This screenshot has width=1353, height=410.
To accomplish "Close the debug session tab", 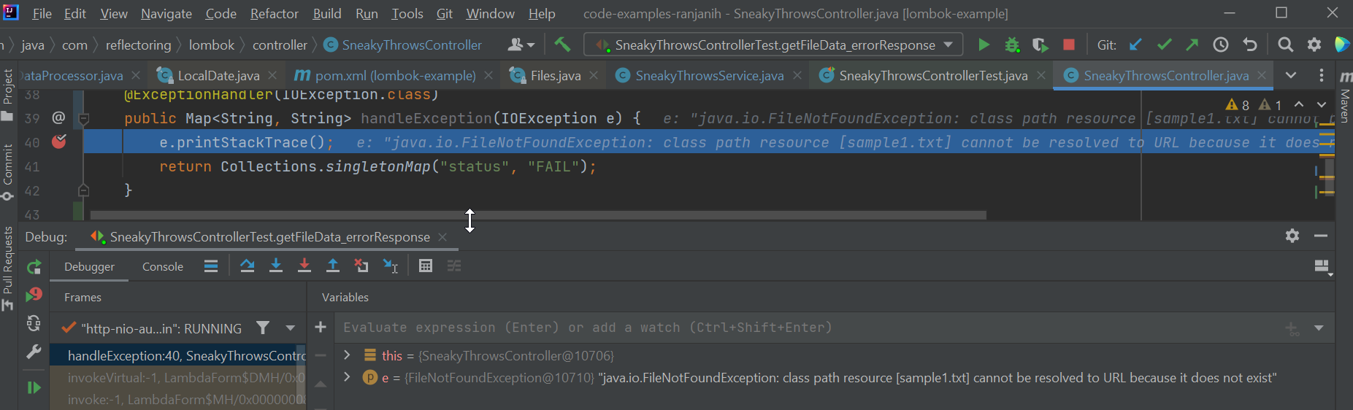I will click(442, 237).
